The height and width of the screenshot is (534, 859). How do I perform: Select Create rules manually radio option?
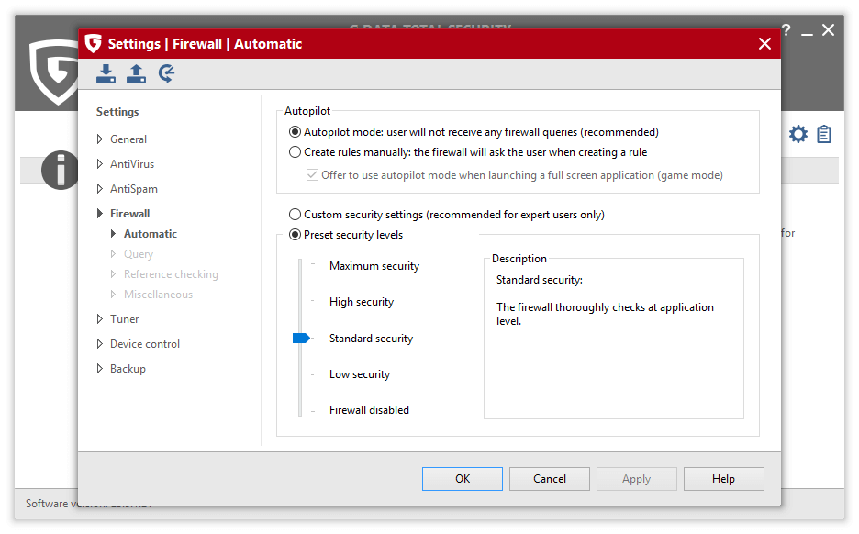pos(295,152)
